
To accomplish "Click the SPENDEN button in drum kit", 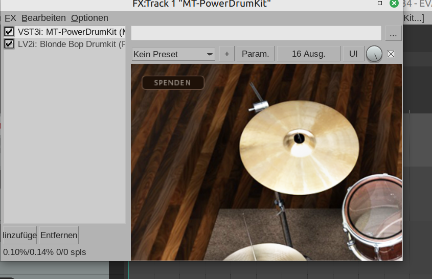I will coord(173,83).
